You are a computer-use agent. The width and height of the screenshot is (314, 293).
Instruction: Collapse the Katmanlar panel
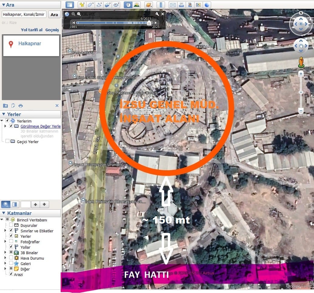tap(4, 213)
